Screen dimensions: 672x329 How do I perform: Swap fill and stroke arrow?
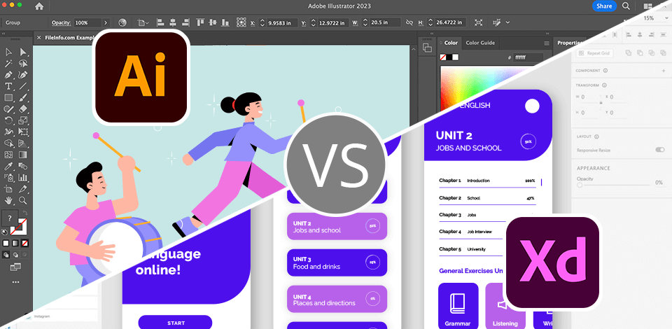[x=25, y=213]
